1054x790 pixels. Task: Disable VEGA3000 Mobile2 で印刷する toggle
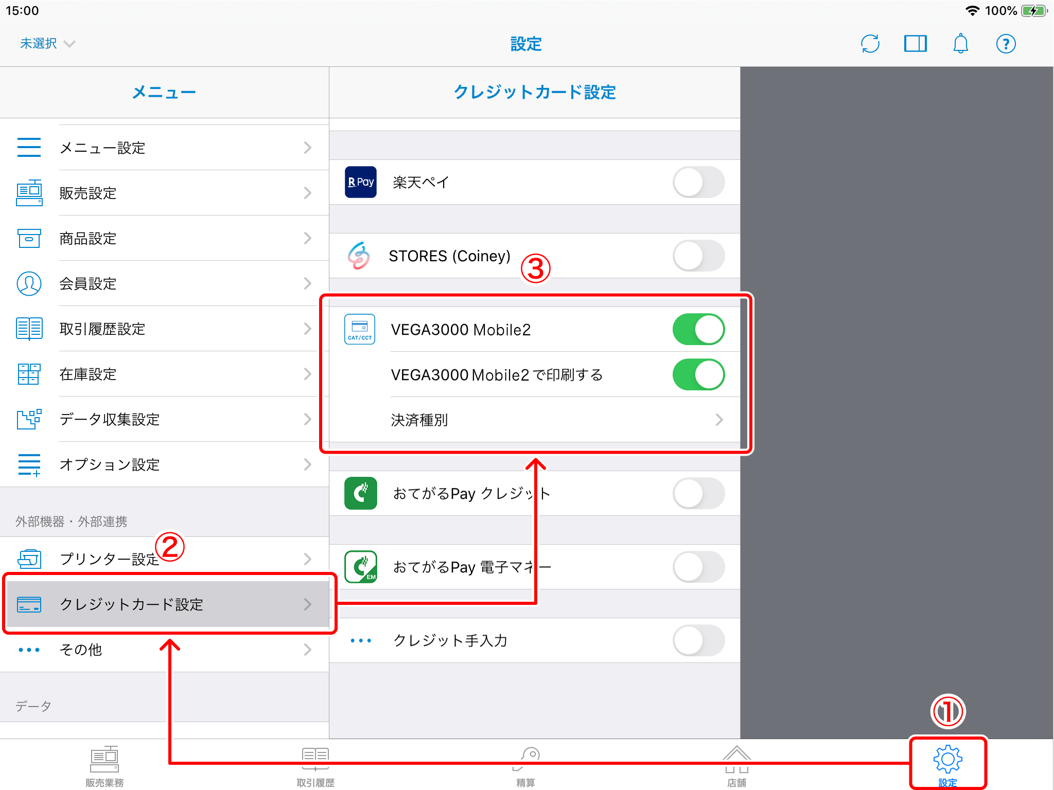698,374
